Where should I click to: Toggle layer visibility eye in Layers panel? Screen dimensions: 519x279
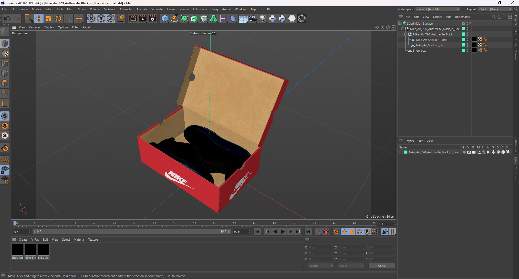(x=469, y=152)
